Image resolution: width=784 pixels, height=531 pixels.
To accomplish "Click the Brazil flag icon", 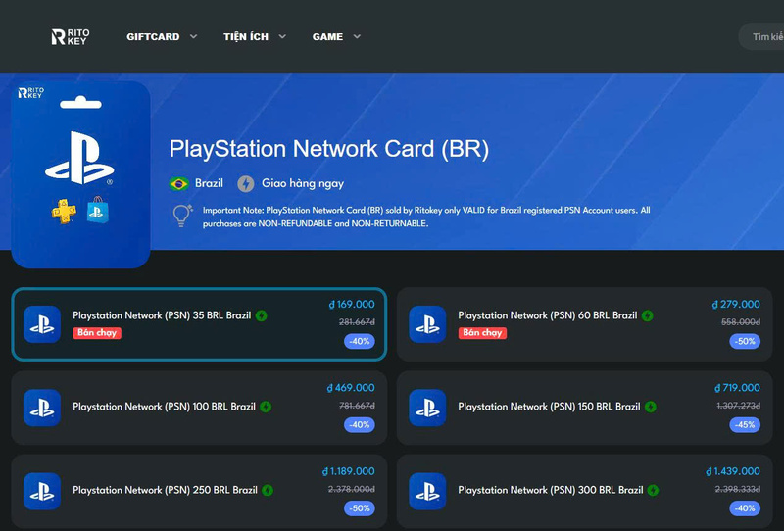I will click(x=179, y=184).
